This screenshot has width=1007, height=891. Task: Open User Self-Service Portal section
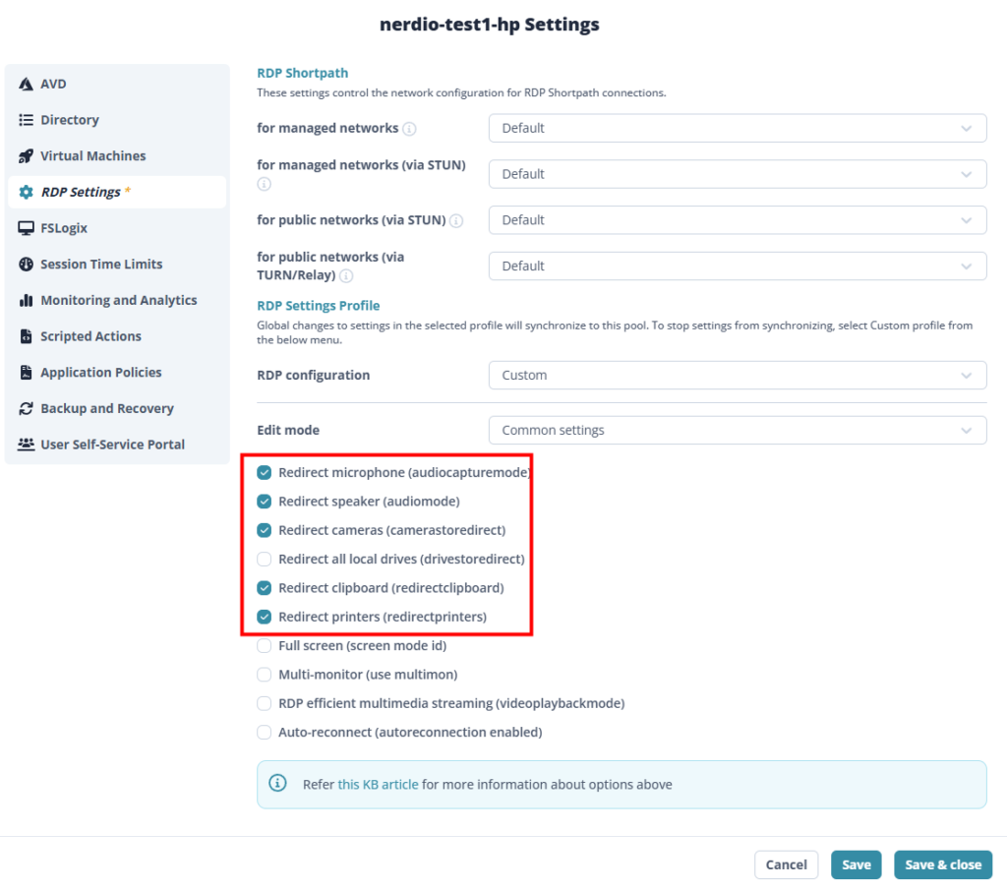click(112, 445)
